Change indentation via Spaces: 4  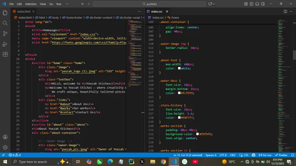pyautogui.click(x=211, y=155)
